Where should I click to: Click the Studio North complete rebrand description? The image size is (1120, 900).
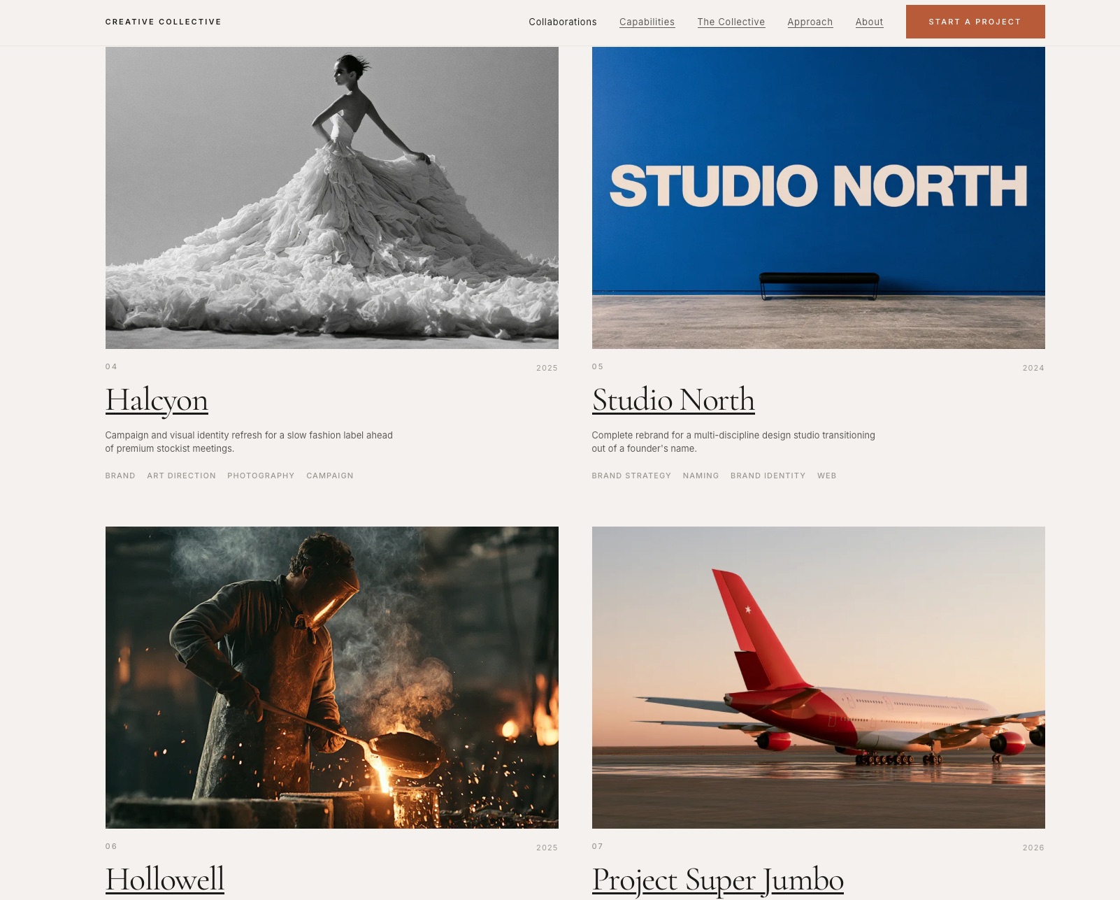click(x=733, y=442)
